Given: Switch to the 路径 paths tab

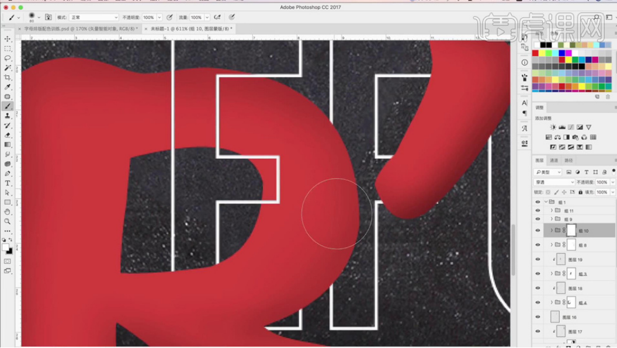Looking at the screenshot, I should [x=569, y=161].
